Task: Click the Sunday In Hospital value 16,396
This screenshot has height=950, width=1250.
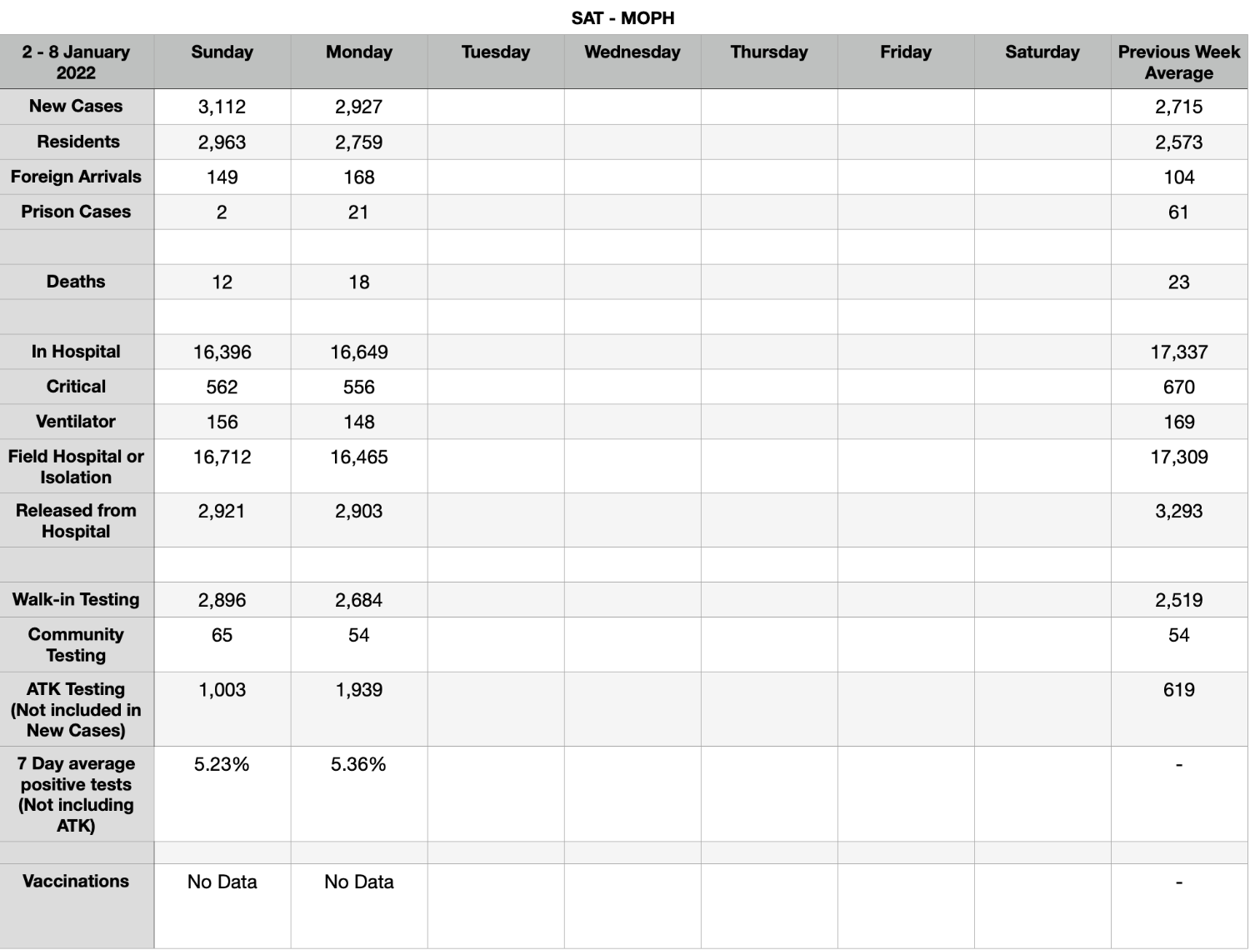Action: (222, 352)
